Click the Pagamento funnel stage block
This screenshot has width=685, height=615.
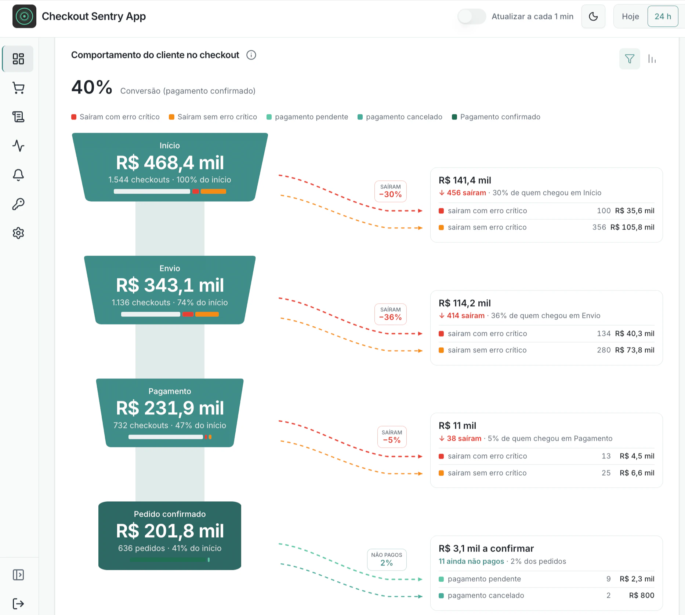tap(170, 413)
